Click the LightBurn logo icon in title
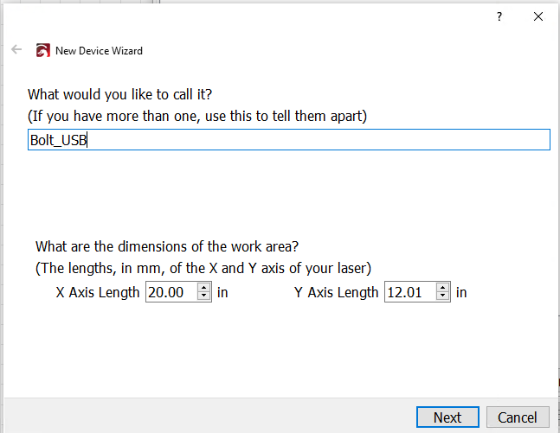Image resolution: width=560 pixels, height=433 pixels. [43, 50]
